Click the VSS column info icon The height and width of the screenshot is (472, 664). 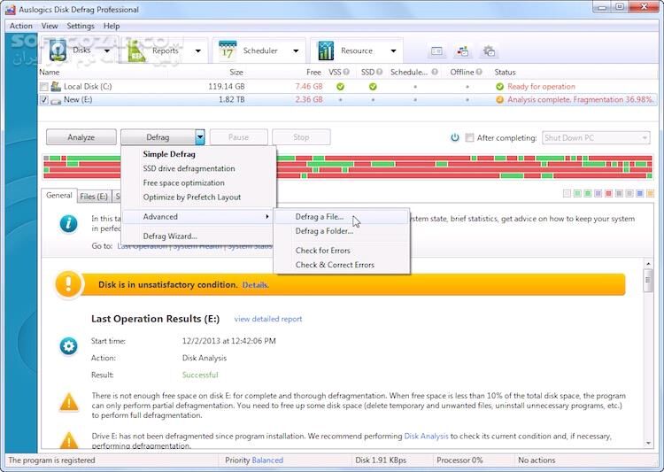[x=346, y=72]
